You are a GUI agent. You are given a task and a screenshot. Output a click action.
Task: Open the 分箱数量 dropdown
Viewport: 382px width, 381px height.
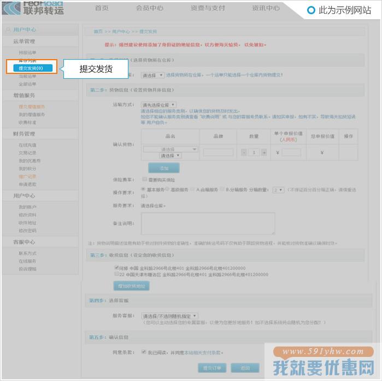(279, 190)
